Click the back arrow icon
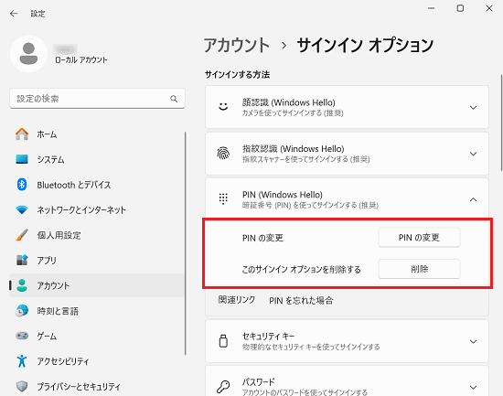 [x=14, y=13]
